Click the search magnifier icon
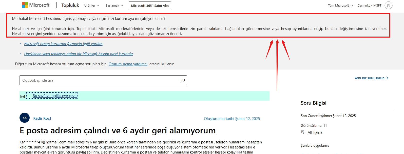The width and height of the screenshot is (404, 154). pos(183,80)
